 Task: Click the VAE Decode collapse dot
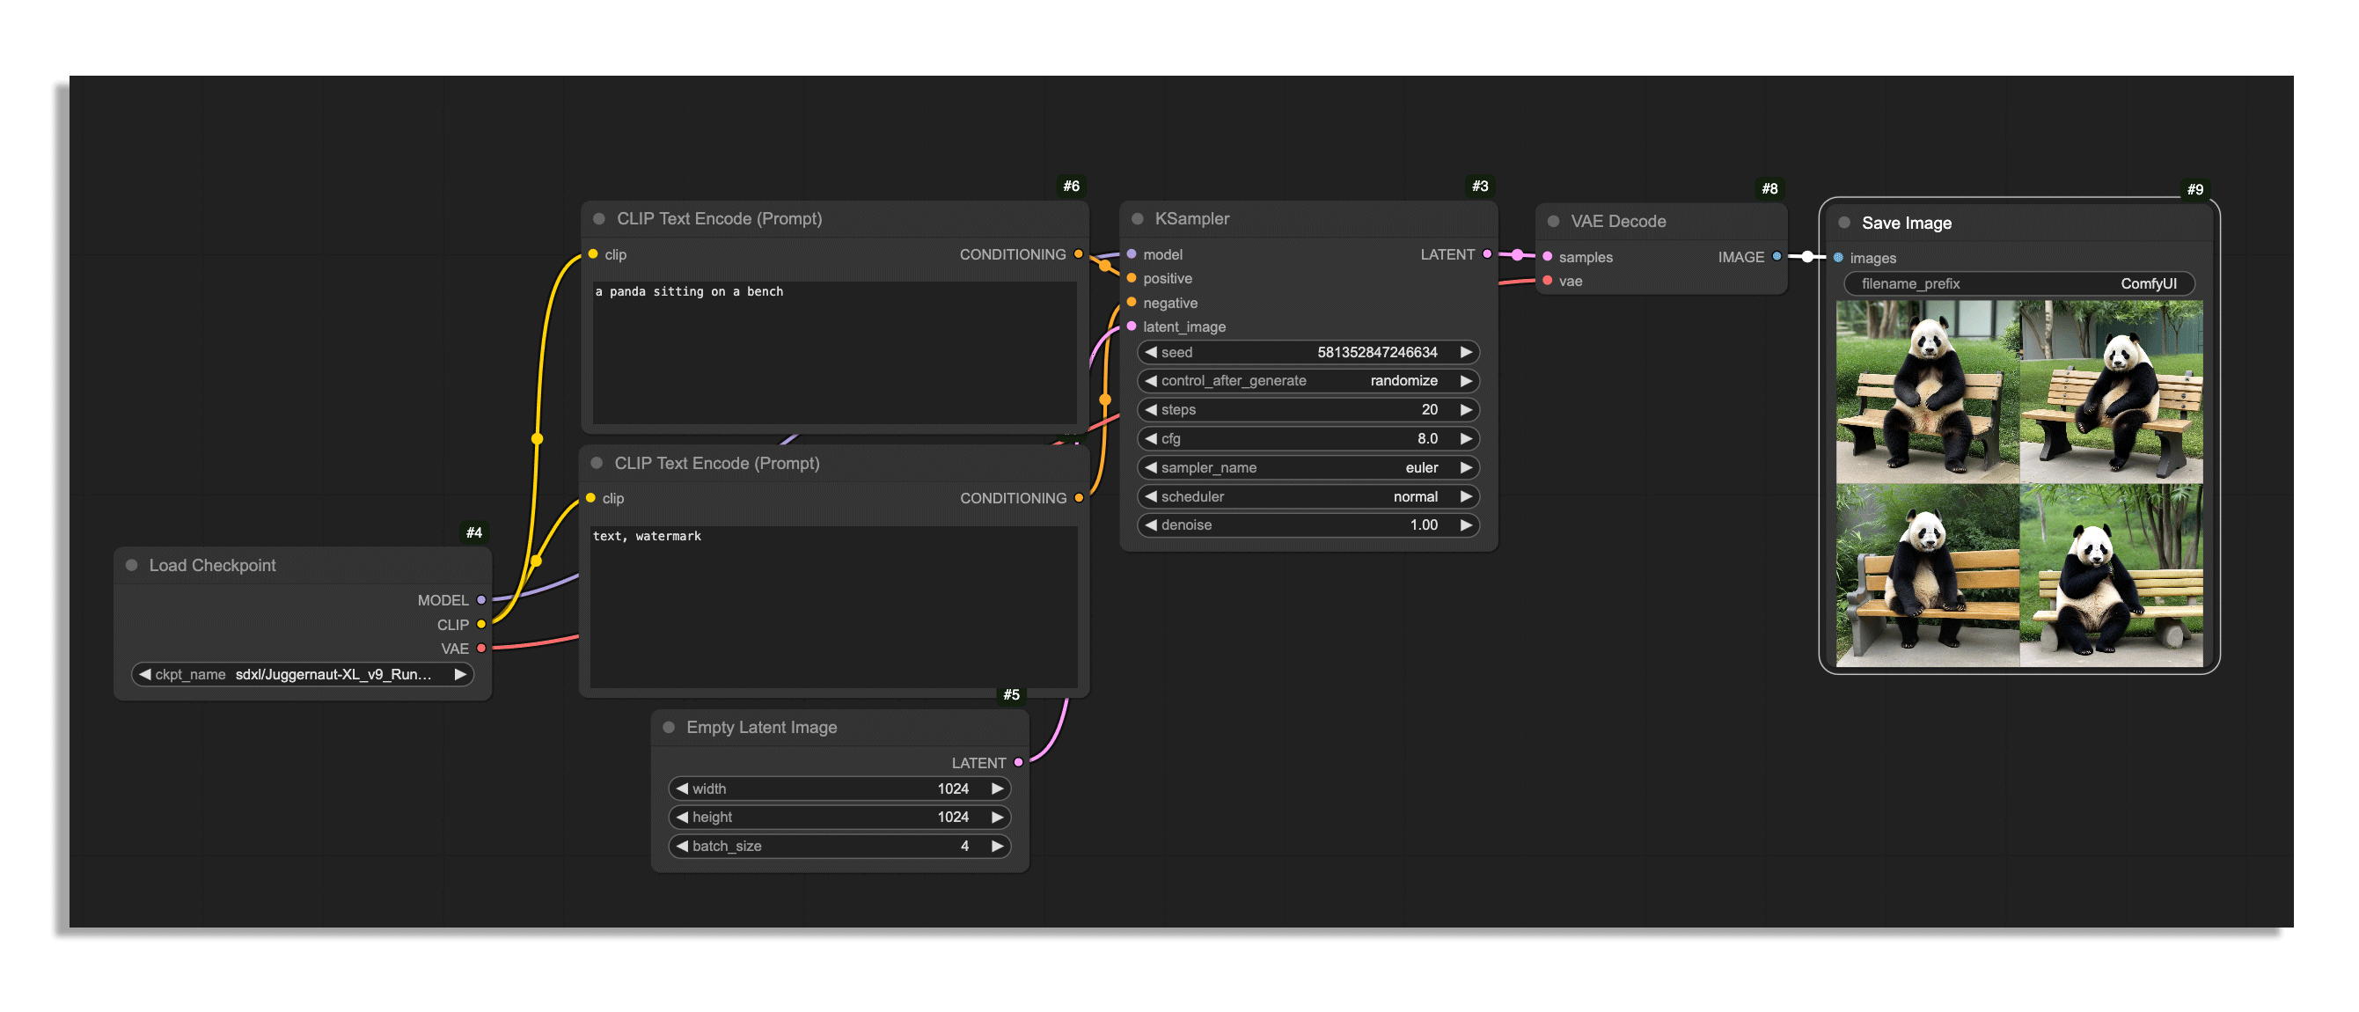pos(1553,222)
